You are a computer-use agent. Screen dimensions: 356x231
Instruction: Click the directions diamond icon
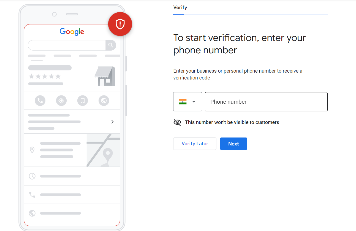coord(61,101)
